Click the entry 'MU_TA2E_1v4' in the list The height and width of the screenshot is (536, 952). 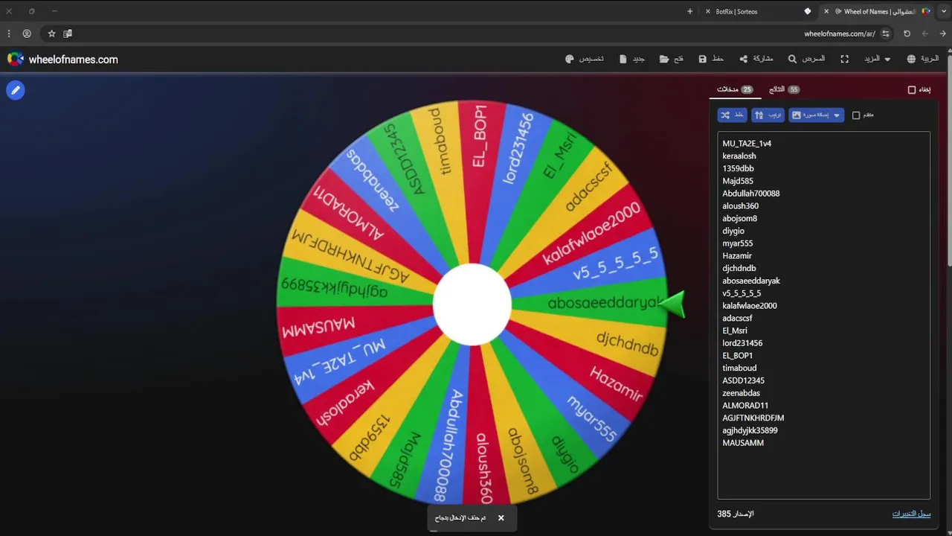(747, 144)
